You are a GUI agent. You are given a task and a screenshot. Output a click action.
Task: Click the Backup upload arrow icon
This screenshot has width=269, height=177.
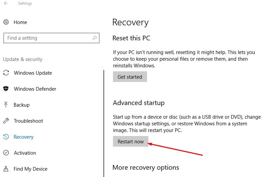pyautogui.click(x=6, y=105)
